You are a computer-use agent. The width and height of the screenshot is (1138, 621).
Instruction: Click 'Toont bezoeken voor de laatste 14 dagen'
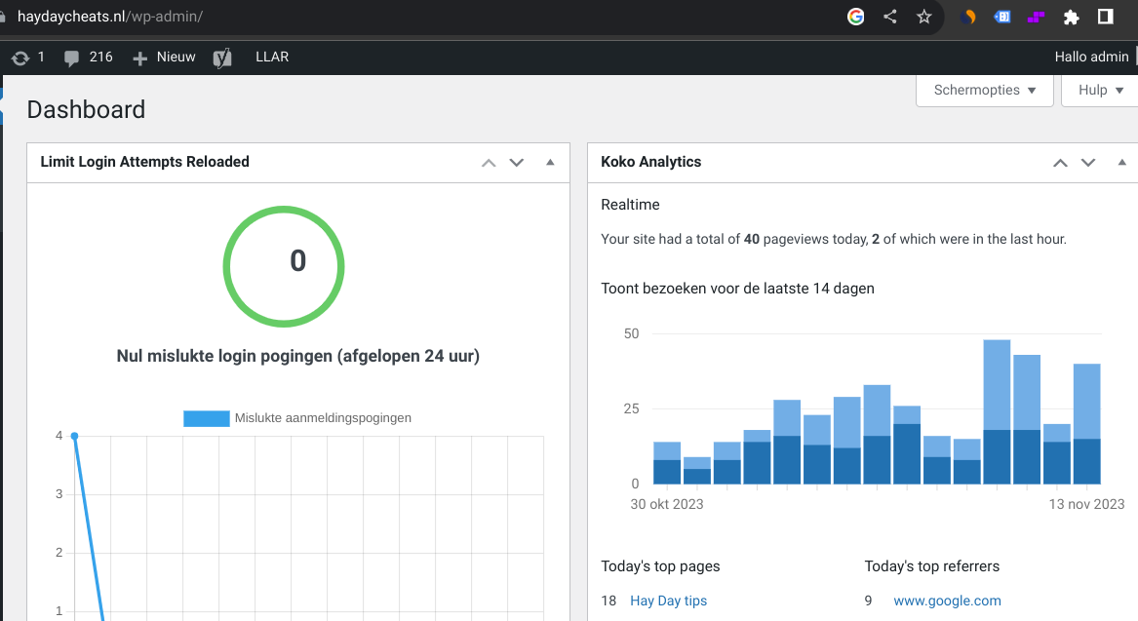pyautogui.click(x=737, y=289)
